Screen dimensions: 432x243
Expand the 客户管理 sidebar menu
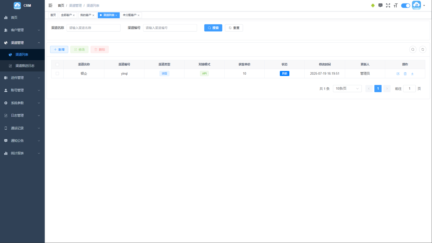tap(22, 30)
